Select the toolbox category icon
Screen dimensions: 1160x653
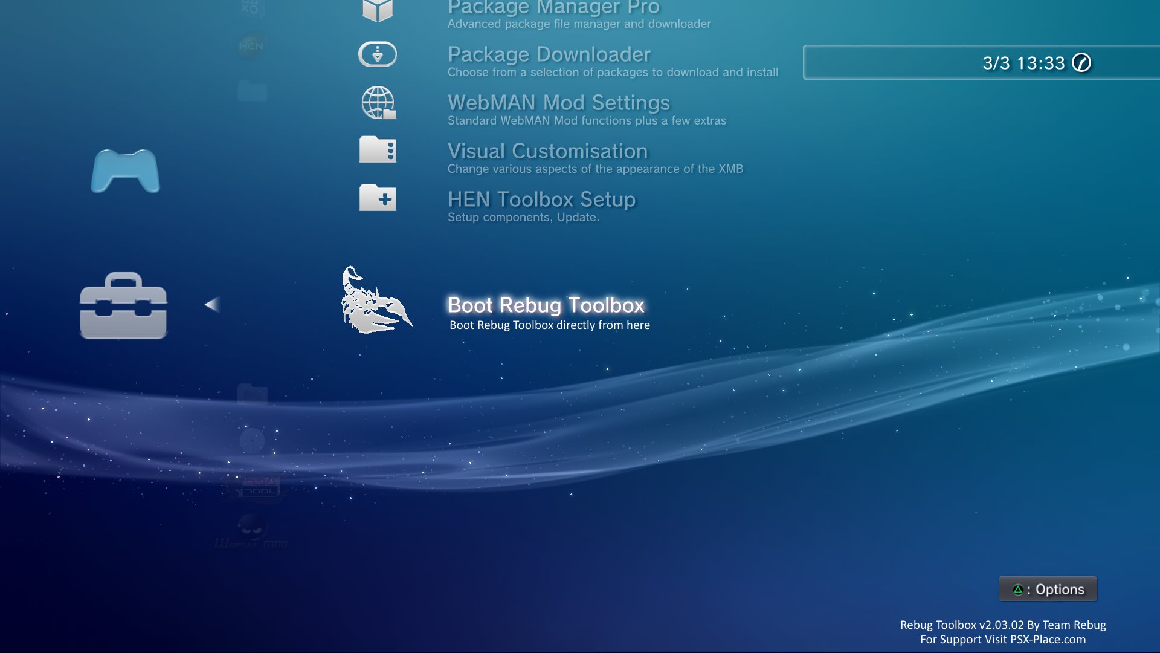[123, 305]
